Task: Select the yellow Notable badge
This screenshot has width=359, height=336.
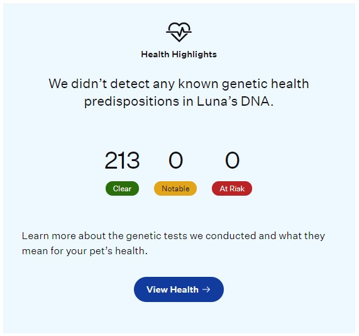Action: pyautogui.click(x=175, y=188)
